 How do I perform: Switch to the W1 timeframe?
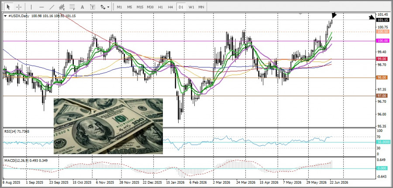pos(191,7)
